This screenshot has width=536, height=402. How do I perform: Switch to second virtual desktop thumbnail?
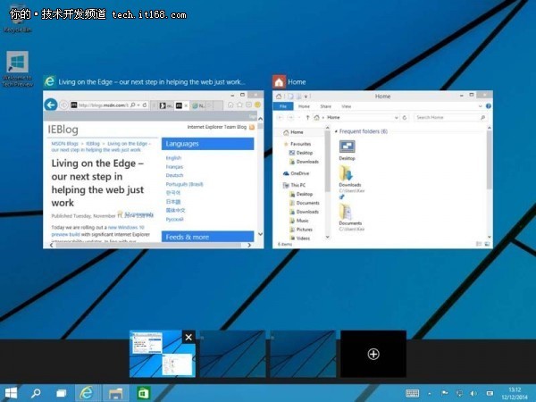coord(232,355)
